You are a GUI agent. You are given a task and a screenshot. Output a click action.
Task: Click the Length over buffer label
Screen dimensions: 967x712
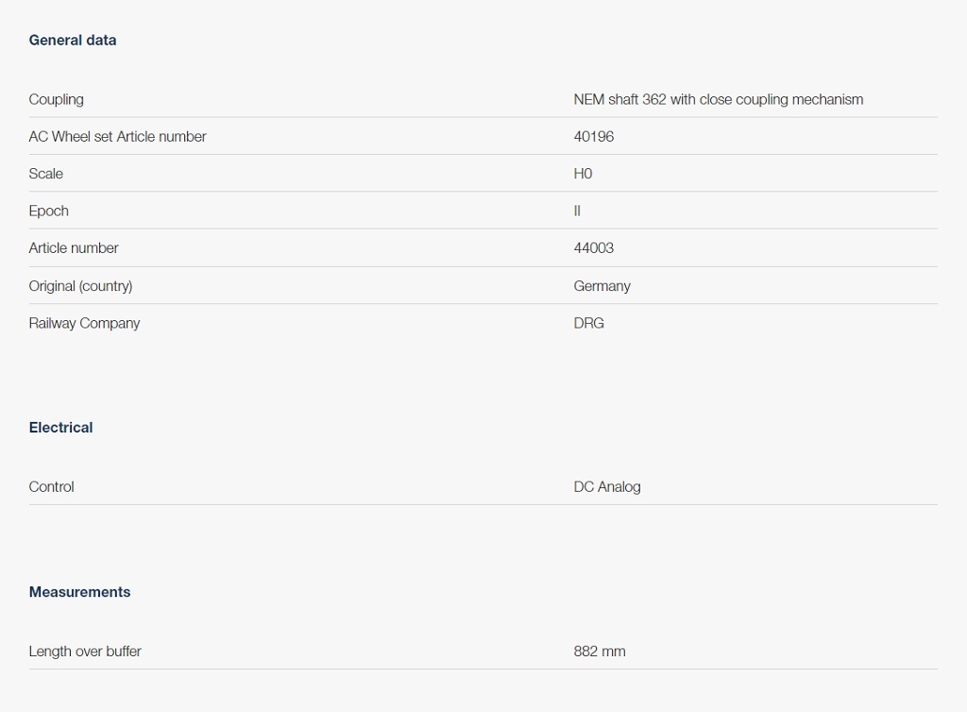coord(85,651)
